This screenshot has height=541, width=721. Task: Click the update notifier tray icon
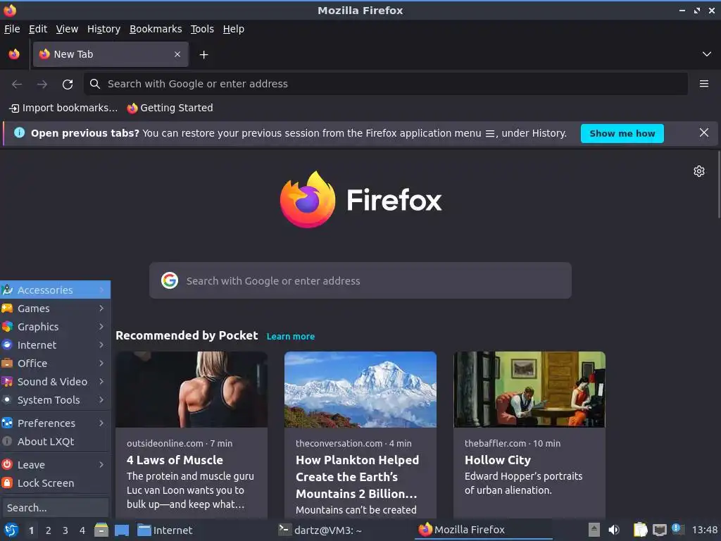pyautogui.click(x=678, y=529)
